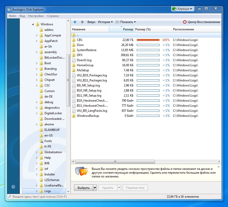Click the Recovery Center lifebuoy icon
The image size is (228, 207).
tap(185, 22)
